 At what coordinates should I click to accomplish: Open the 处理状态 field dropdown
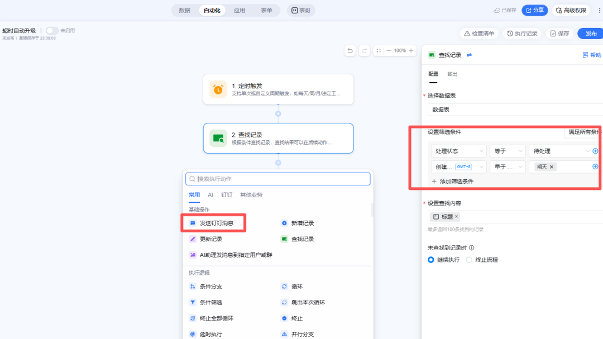coord(459,151)
